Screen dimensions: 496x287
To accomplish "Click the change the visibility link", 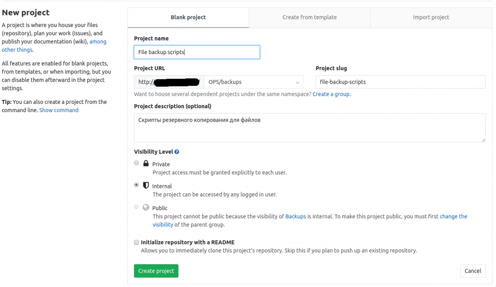I will pyautogui.click(x=453, y=216).
